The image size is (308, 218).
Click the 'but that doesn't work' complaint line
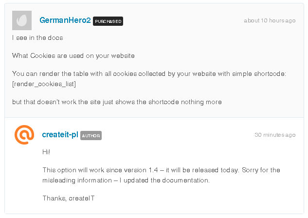(117, 102)
